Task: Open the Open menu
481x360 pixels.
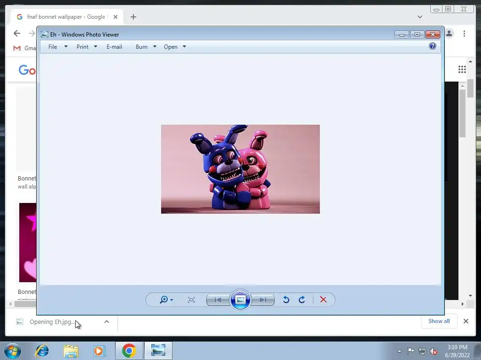Action: [x=171, y=47]
